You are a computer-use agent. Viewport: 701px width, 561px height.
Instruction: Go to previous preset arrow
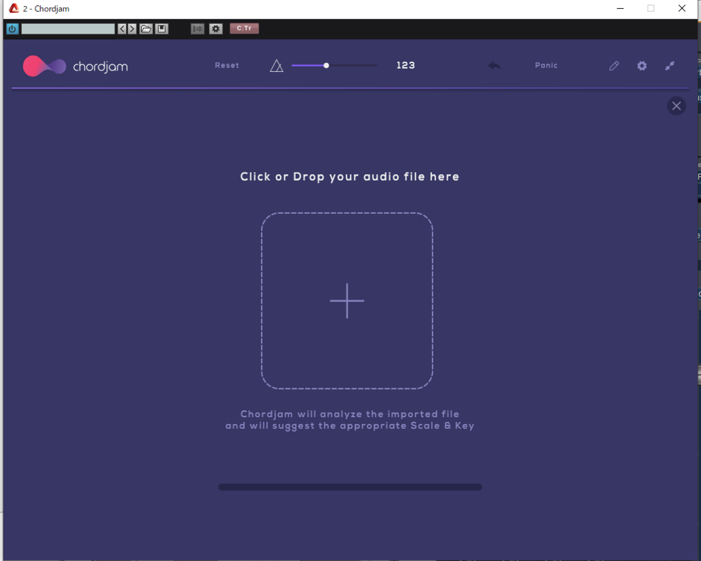click(x=122, y=29)
